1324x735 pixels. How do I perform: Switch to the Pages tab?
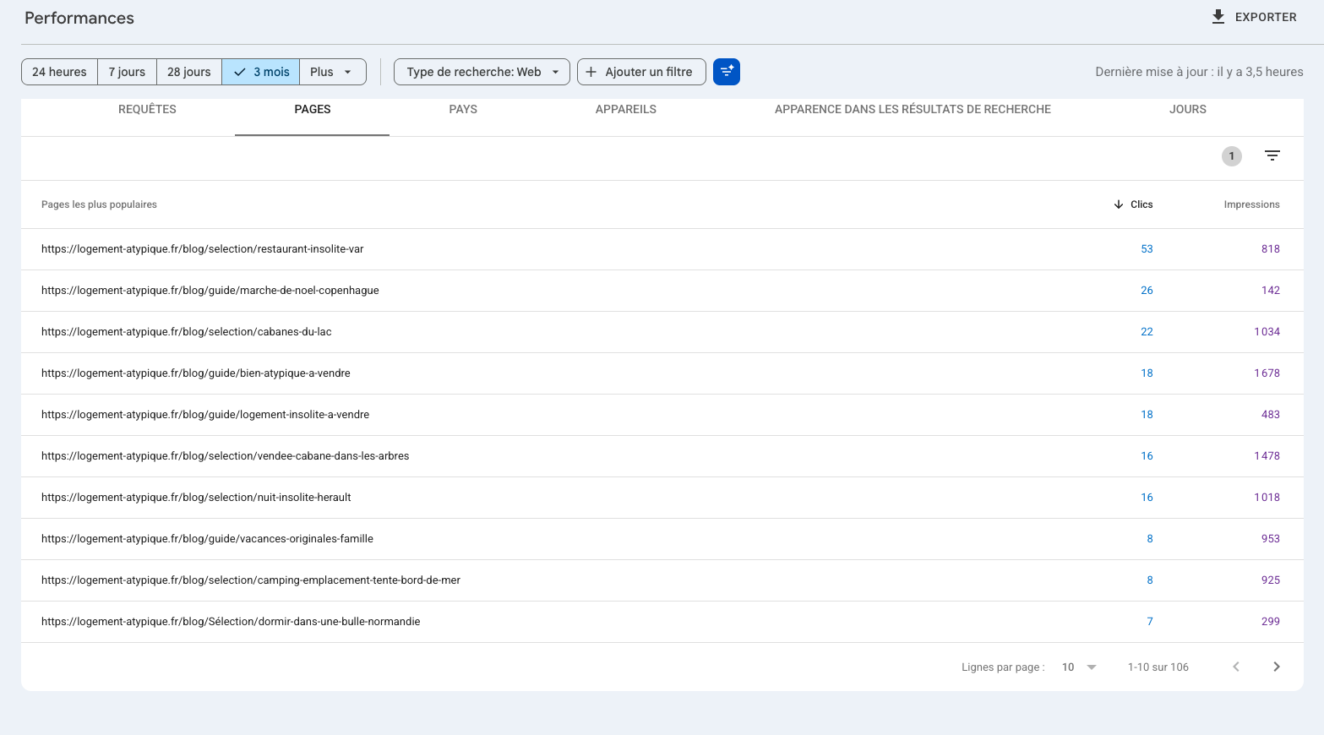[x=313, y=109]
